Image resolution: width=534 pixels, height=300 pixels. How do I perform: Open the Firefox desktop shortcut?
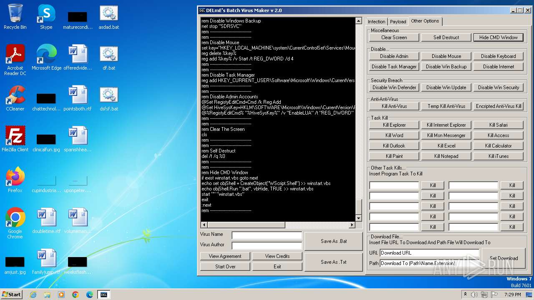click(x=15, y=180)
